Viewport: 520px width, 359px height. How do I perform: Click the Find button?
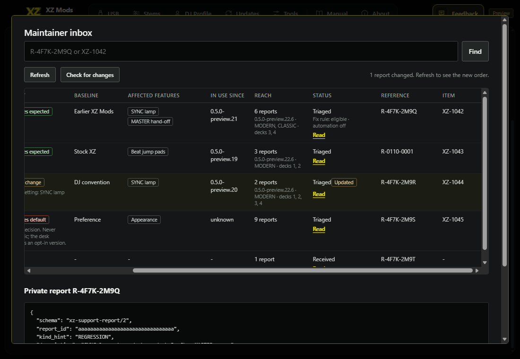point(475,51)
